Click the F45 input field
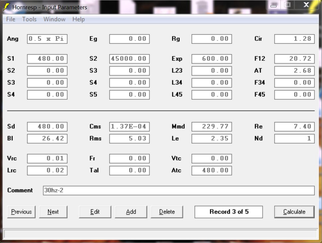The image size is (322, 243). pyautogui.click(x=294, y=95)
